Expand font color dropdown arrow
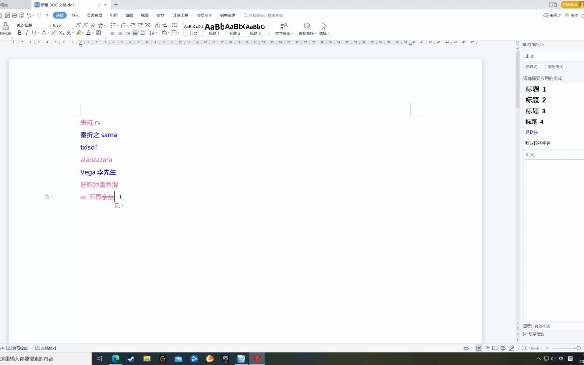Viewport: 584px width, 365px height. pyautogui.click(x=93, y=33)
